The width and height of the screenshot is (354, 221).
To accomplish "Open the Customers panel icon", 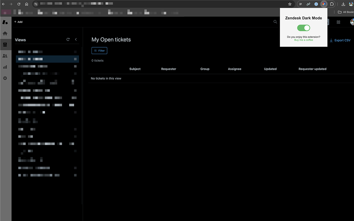I will tap(5, 56).
